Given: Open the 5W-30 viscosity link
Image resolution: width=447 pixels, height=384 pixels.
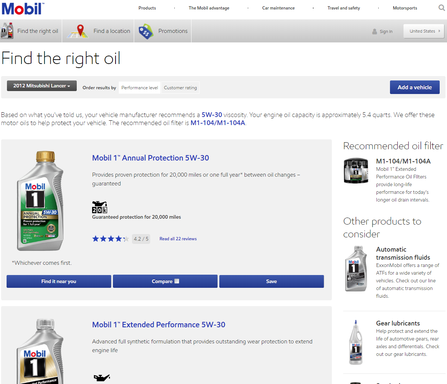Looking at the screenshot, I should (x=212, y=115).
